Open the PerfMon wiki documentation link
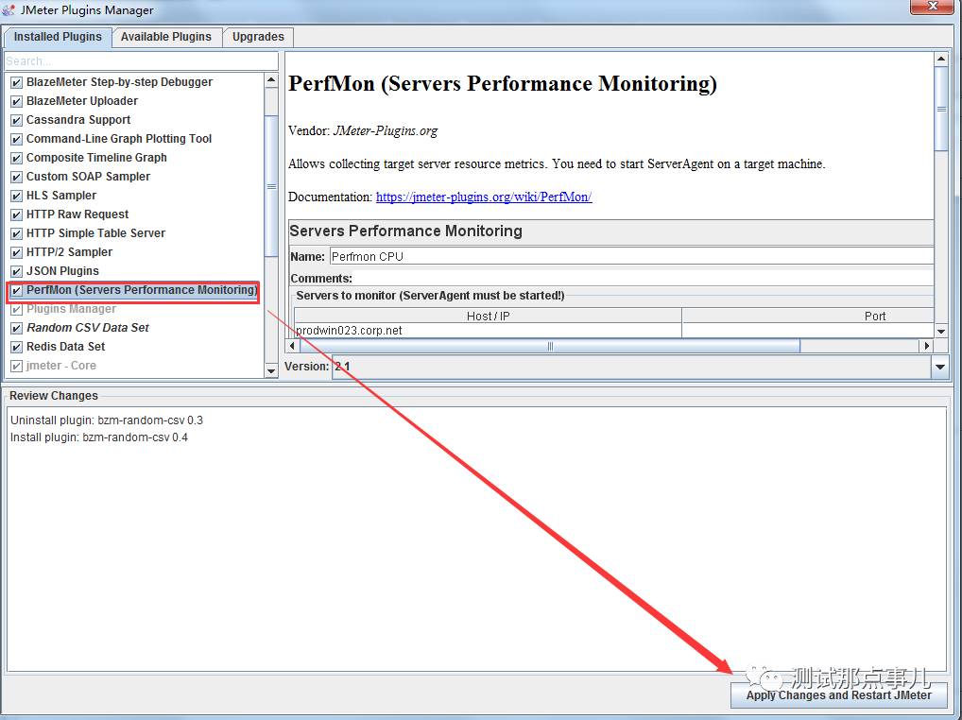Viewport: 962px width, 720px height. [484, 197]
